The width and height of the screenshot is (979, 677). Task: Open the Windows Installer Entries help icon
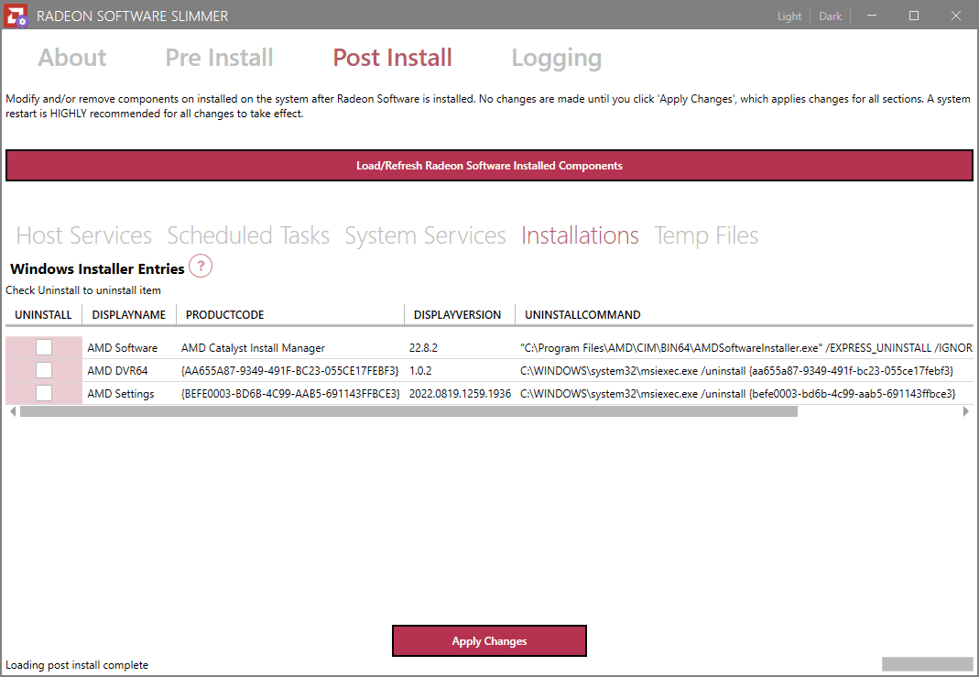point(201,266)
